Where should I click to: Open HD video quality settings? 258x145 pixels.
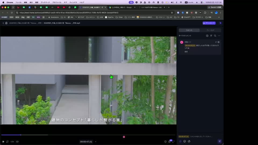[x=170, y=142]
